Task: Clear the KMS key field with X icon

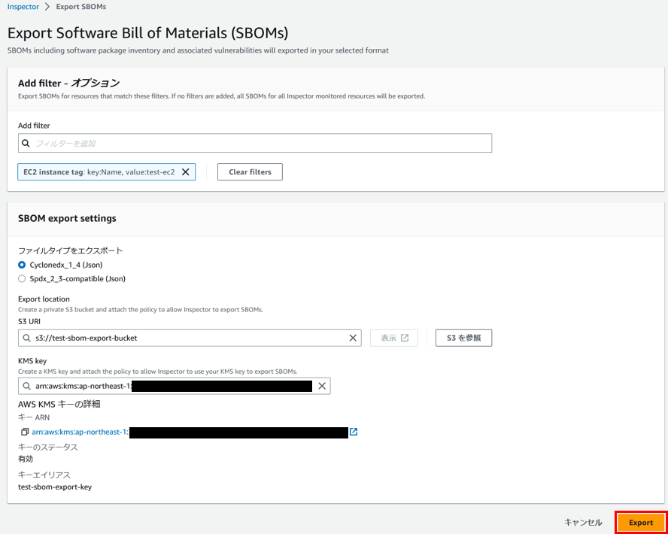Action: coord(322,387)
